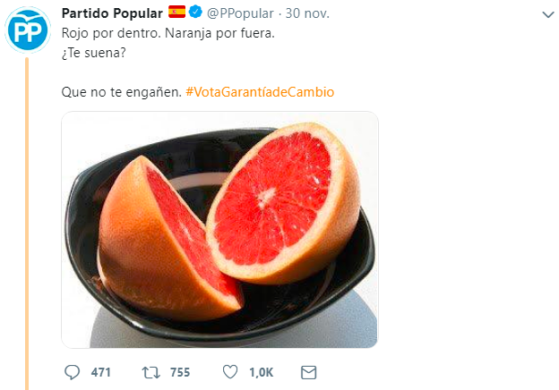Click the orange thread line below avatar
Viewport: 559px width, 390px height.
[x=27, y=224]
